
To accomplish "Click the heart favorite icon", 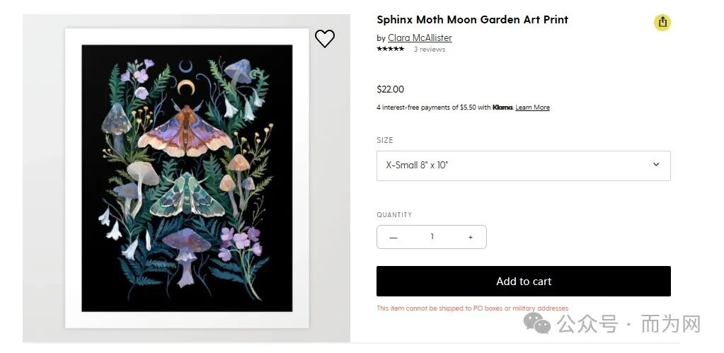I will (x=324, y=39).
